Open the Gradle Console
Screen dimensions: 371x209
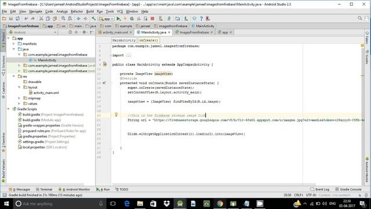coord(348,189)
